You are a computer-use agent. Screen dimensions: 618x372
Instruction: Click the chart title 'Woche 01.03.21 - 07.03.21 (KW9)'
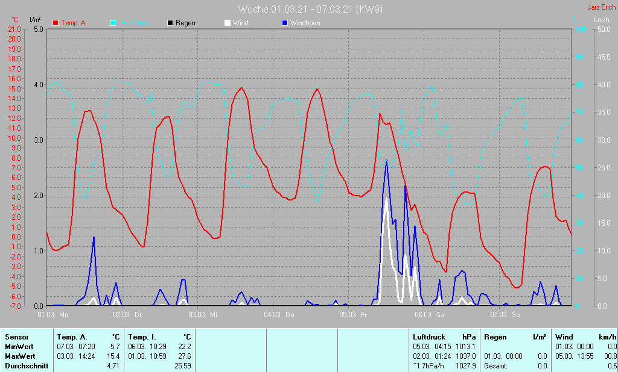point(310,9)
